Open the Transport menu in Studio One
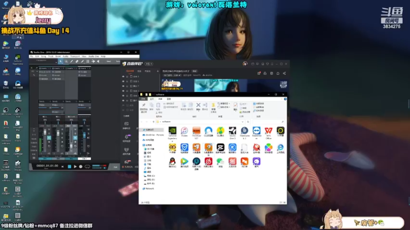 pos(75,56)
